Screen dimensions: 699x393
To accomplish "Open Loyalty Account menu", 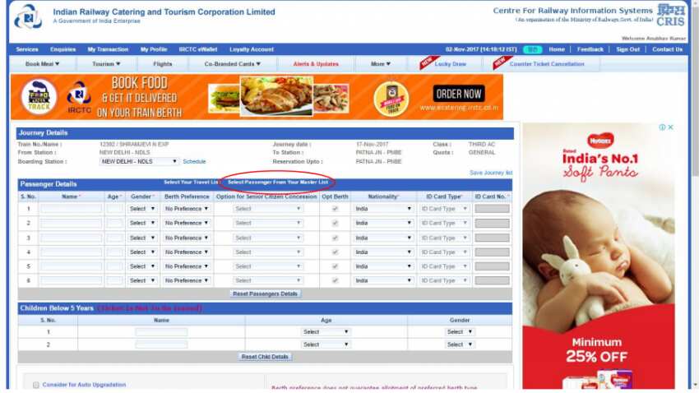I will [x=252, y=49].
